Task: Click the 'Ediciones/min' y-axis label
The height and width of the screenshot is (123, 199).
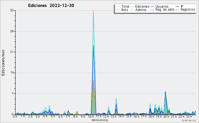Action: [3, 62]
